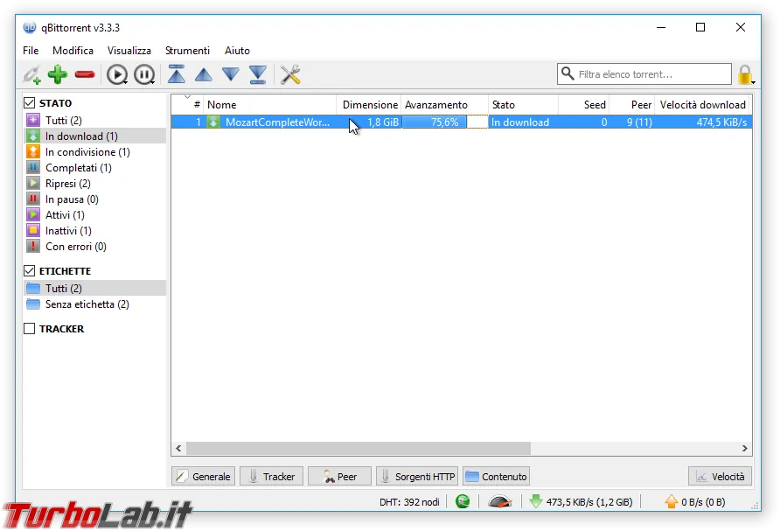This screenshot has width=780, height=531.
Task: Select Tutti (2) under STATO
Action: (94, 121)
